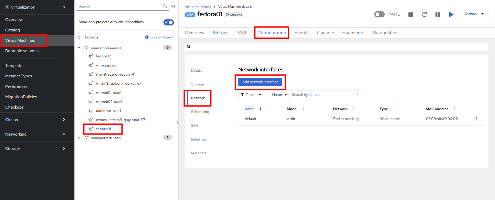Switch to the Snapshots tab
The image size is (495, 200).
tap(353, 33)
